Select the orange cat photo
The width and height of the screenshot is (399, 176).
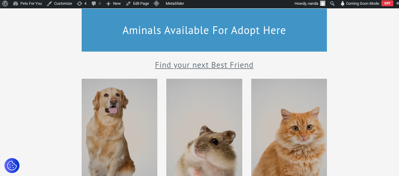(x=289, y=127)
